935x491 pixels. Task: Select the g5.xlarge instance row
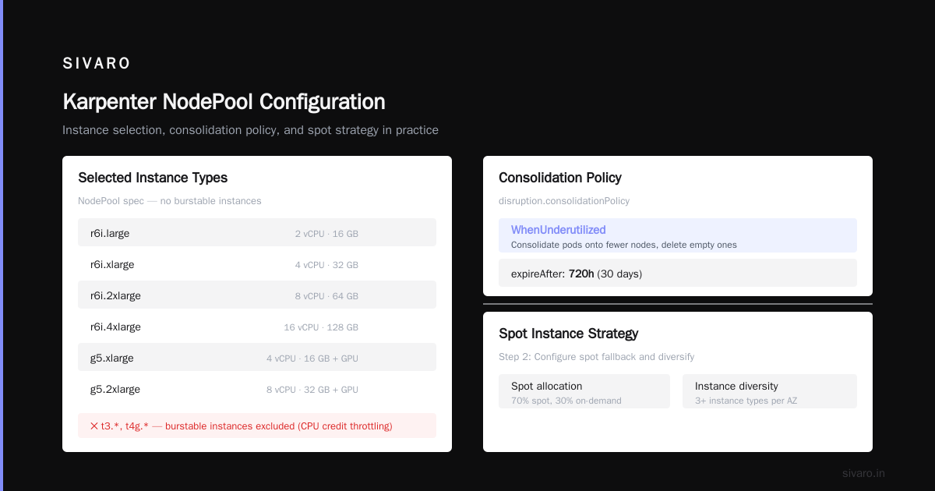(257, 357)
